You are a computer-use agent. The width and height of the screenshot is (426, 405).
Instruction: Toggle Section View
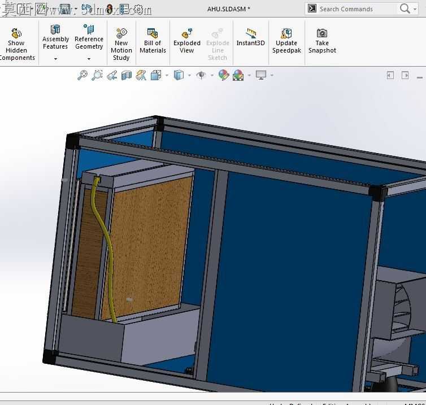coord(127,75)
